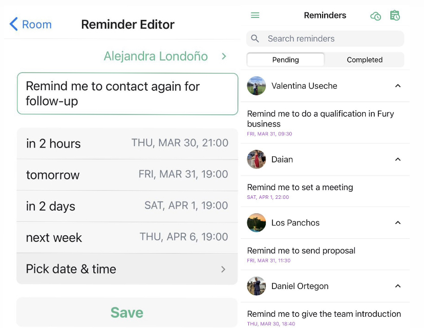Tap the cloud clock sync icon
Image resolution: width=424 pixels, height=328 pixels.
click(375, 16)
